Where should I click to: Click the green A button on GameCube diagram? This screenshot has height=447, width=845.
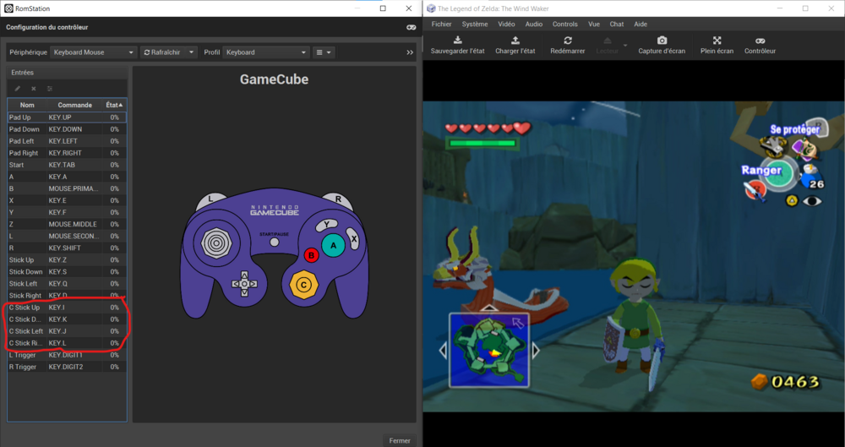333,245
